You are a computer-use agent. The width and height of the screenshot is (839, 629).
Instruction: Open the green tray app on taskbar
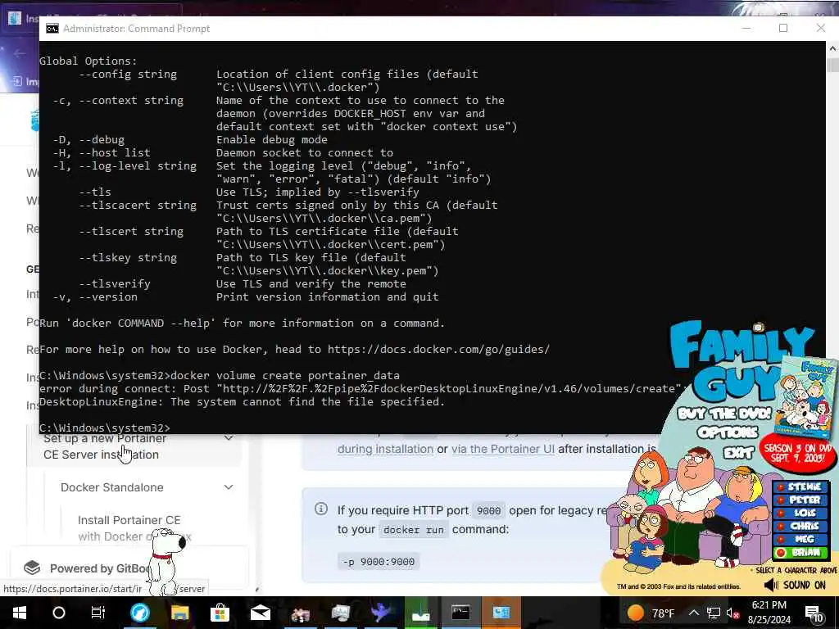(420, 613)
